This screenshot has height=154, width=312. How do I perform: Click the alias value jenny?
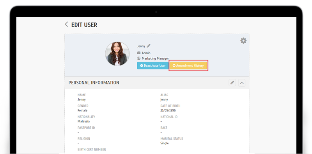(x=164, y=99)
